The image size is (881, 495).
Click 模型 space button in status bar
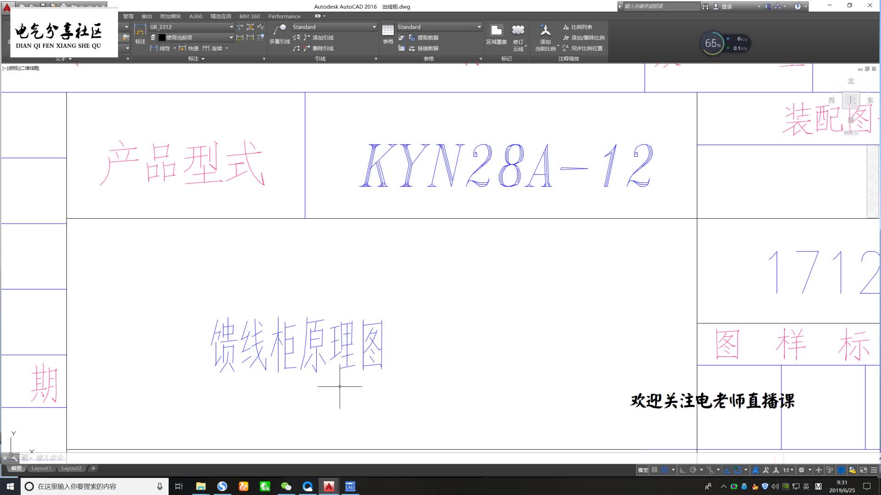(643, 470)
